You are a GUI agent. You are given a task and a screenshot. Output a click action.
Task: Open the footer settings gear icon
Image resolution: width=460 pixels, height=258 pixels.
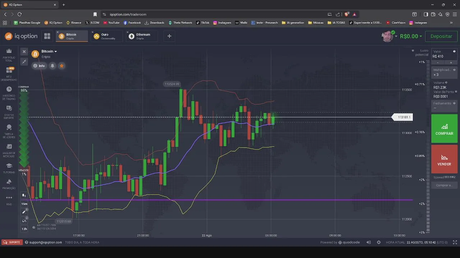(x=378, y=242)
